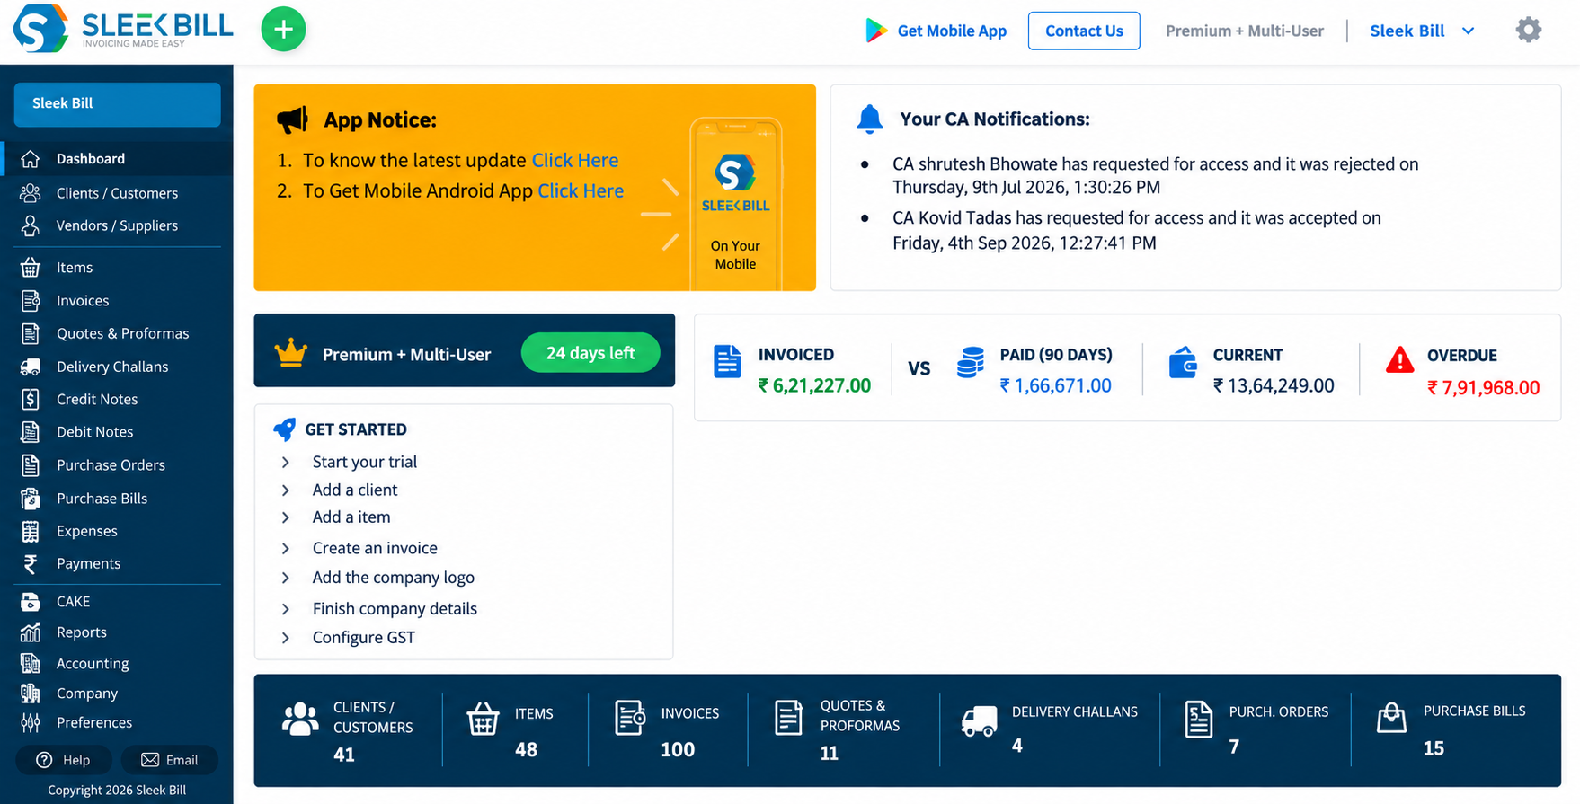Screen dimensions: 1580x804
Task: Open settings via the gear icon
Action: pyautogui.click(x=1528, y=31)
